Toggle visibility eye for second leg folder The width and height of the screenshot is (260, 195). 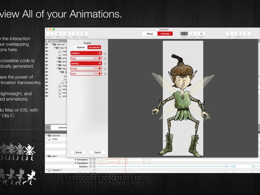tap(47, 69)
